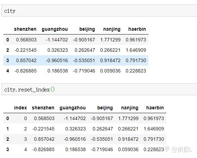
Task: Click 0.918472 in the highlighted first-table row
Action: 110,60
